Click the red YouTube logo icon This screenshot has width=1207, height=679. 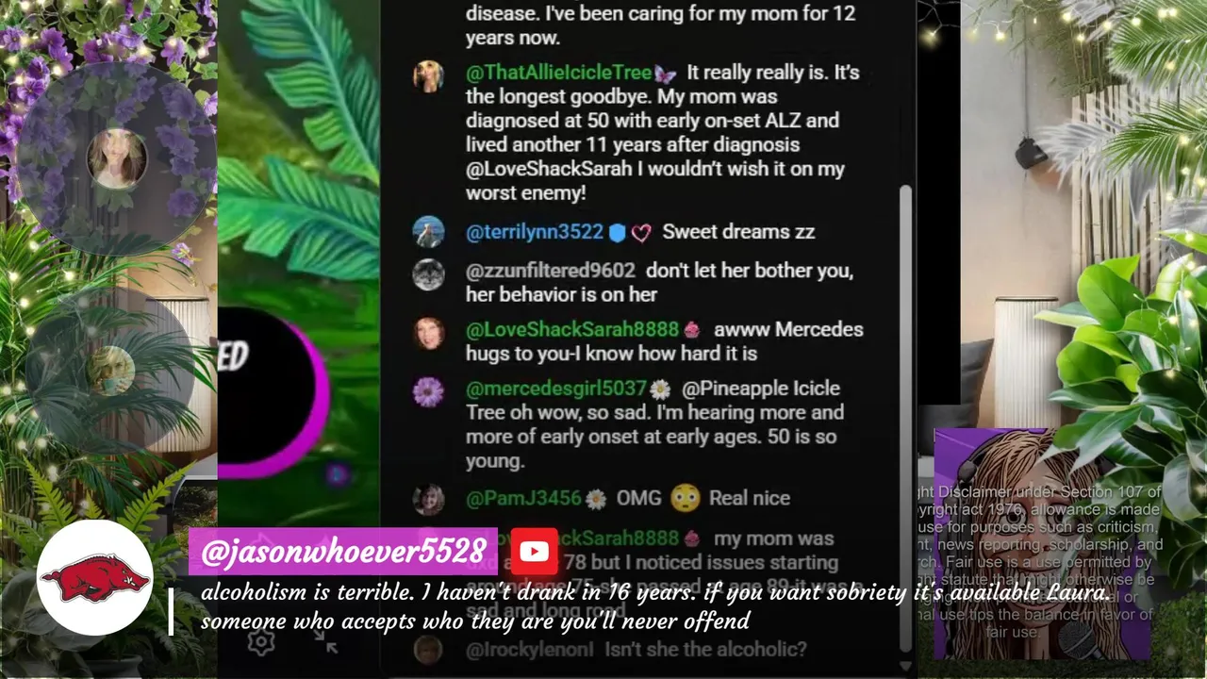[x=534, y=552]
